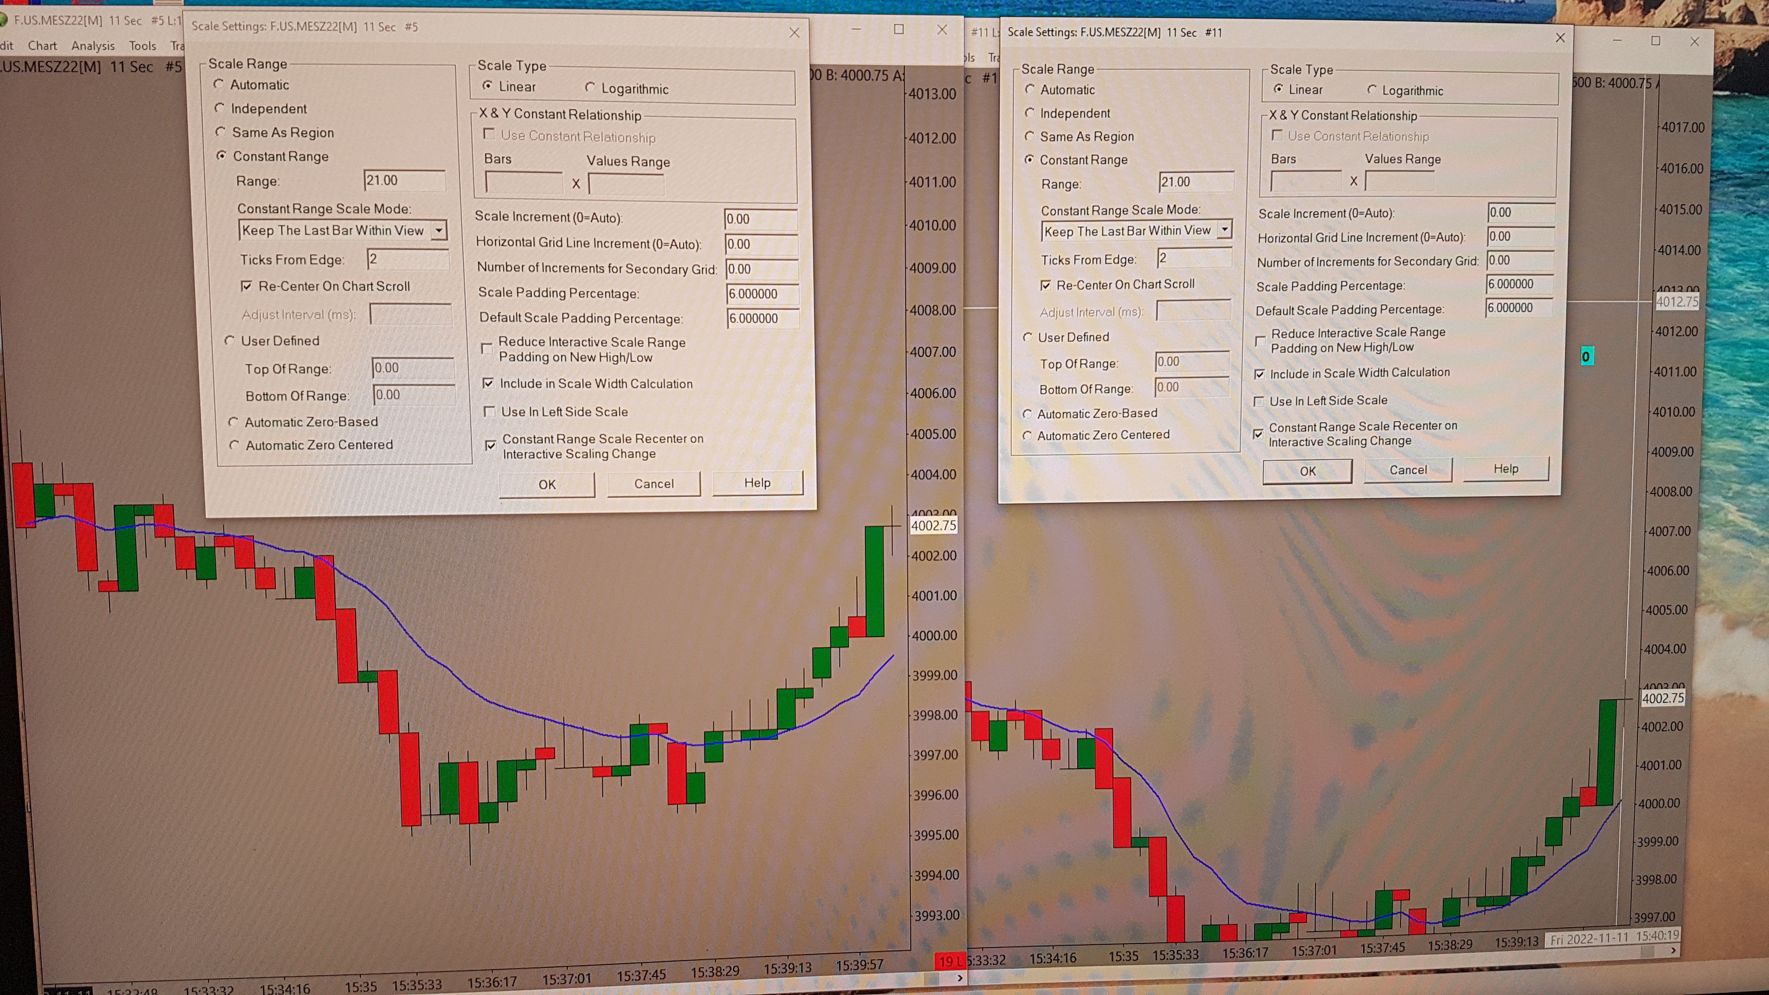
Task: Open Constant Range Scale Mode dropdown in the left dialog
Action: coord(439,230)
